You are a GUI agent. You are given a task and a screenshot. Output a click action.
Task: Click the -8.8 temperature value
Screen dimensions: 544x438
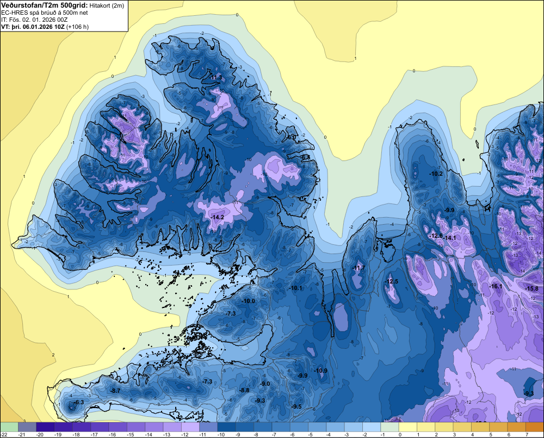[245, 390]
